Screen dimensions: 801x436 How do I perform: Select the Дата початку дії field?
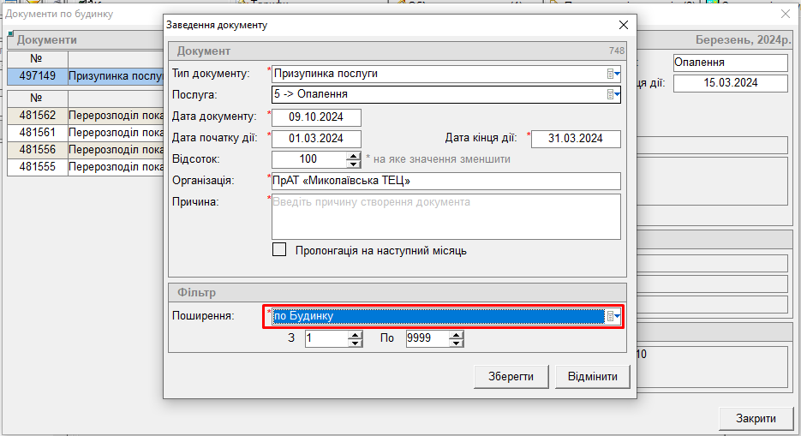click(x=316, y=139)
